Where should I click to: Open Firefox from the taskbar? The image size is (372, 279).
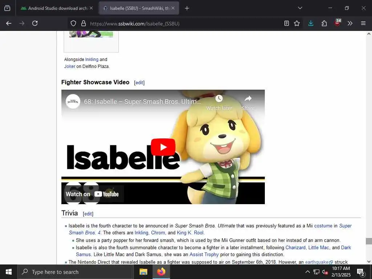161,272
